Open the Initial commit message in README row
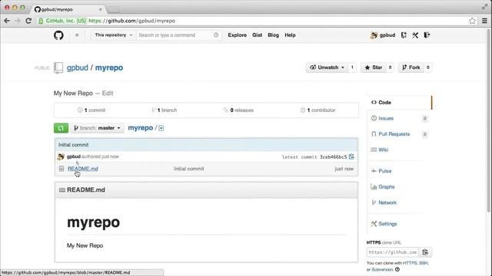The width and height of the screenshot is (492, 276). click(x=189, y=169)
